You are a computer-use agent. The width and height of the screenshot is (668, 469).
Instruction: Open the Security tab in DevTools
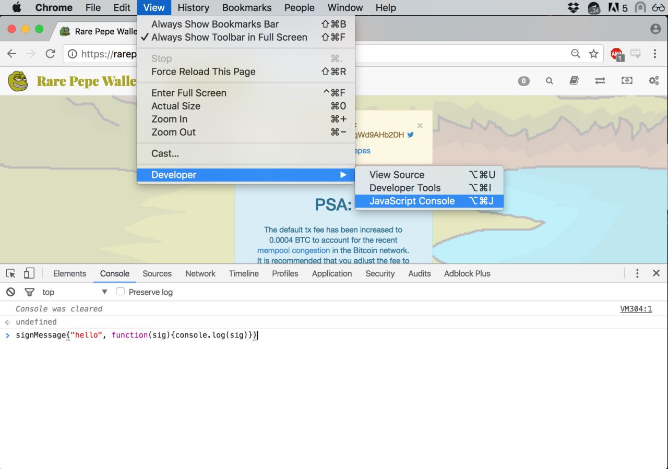tap(380, 273)
